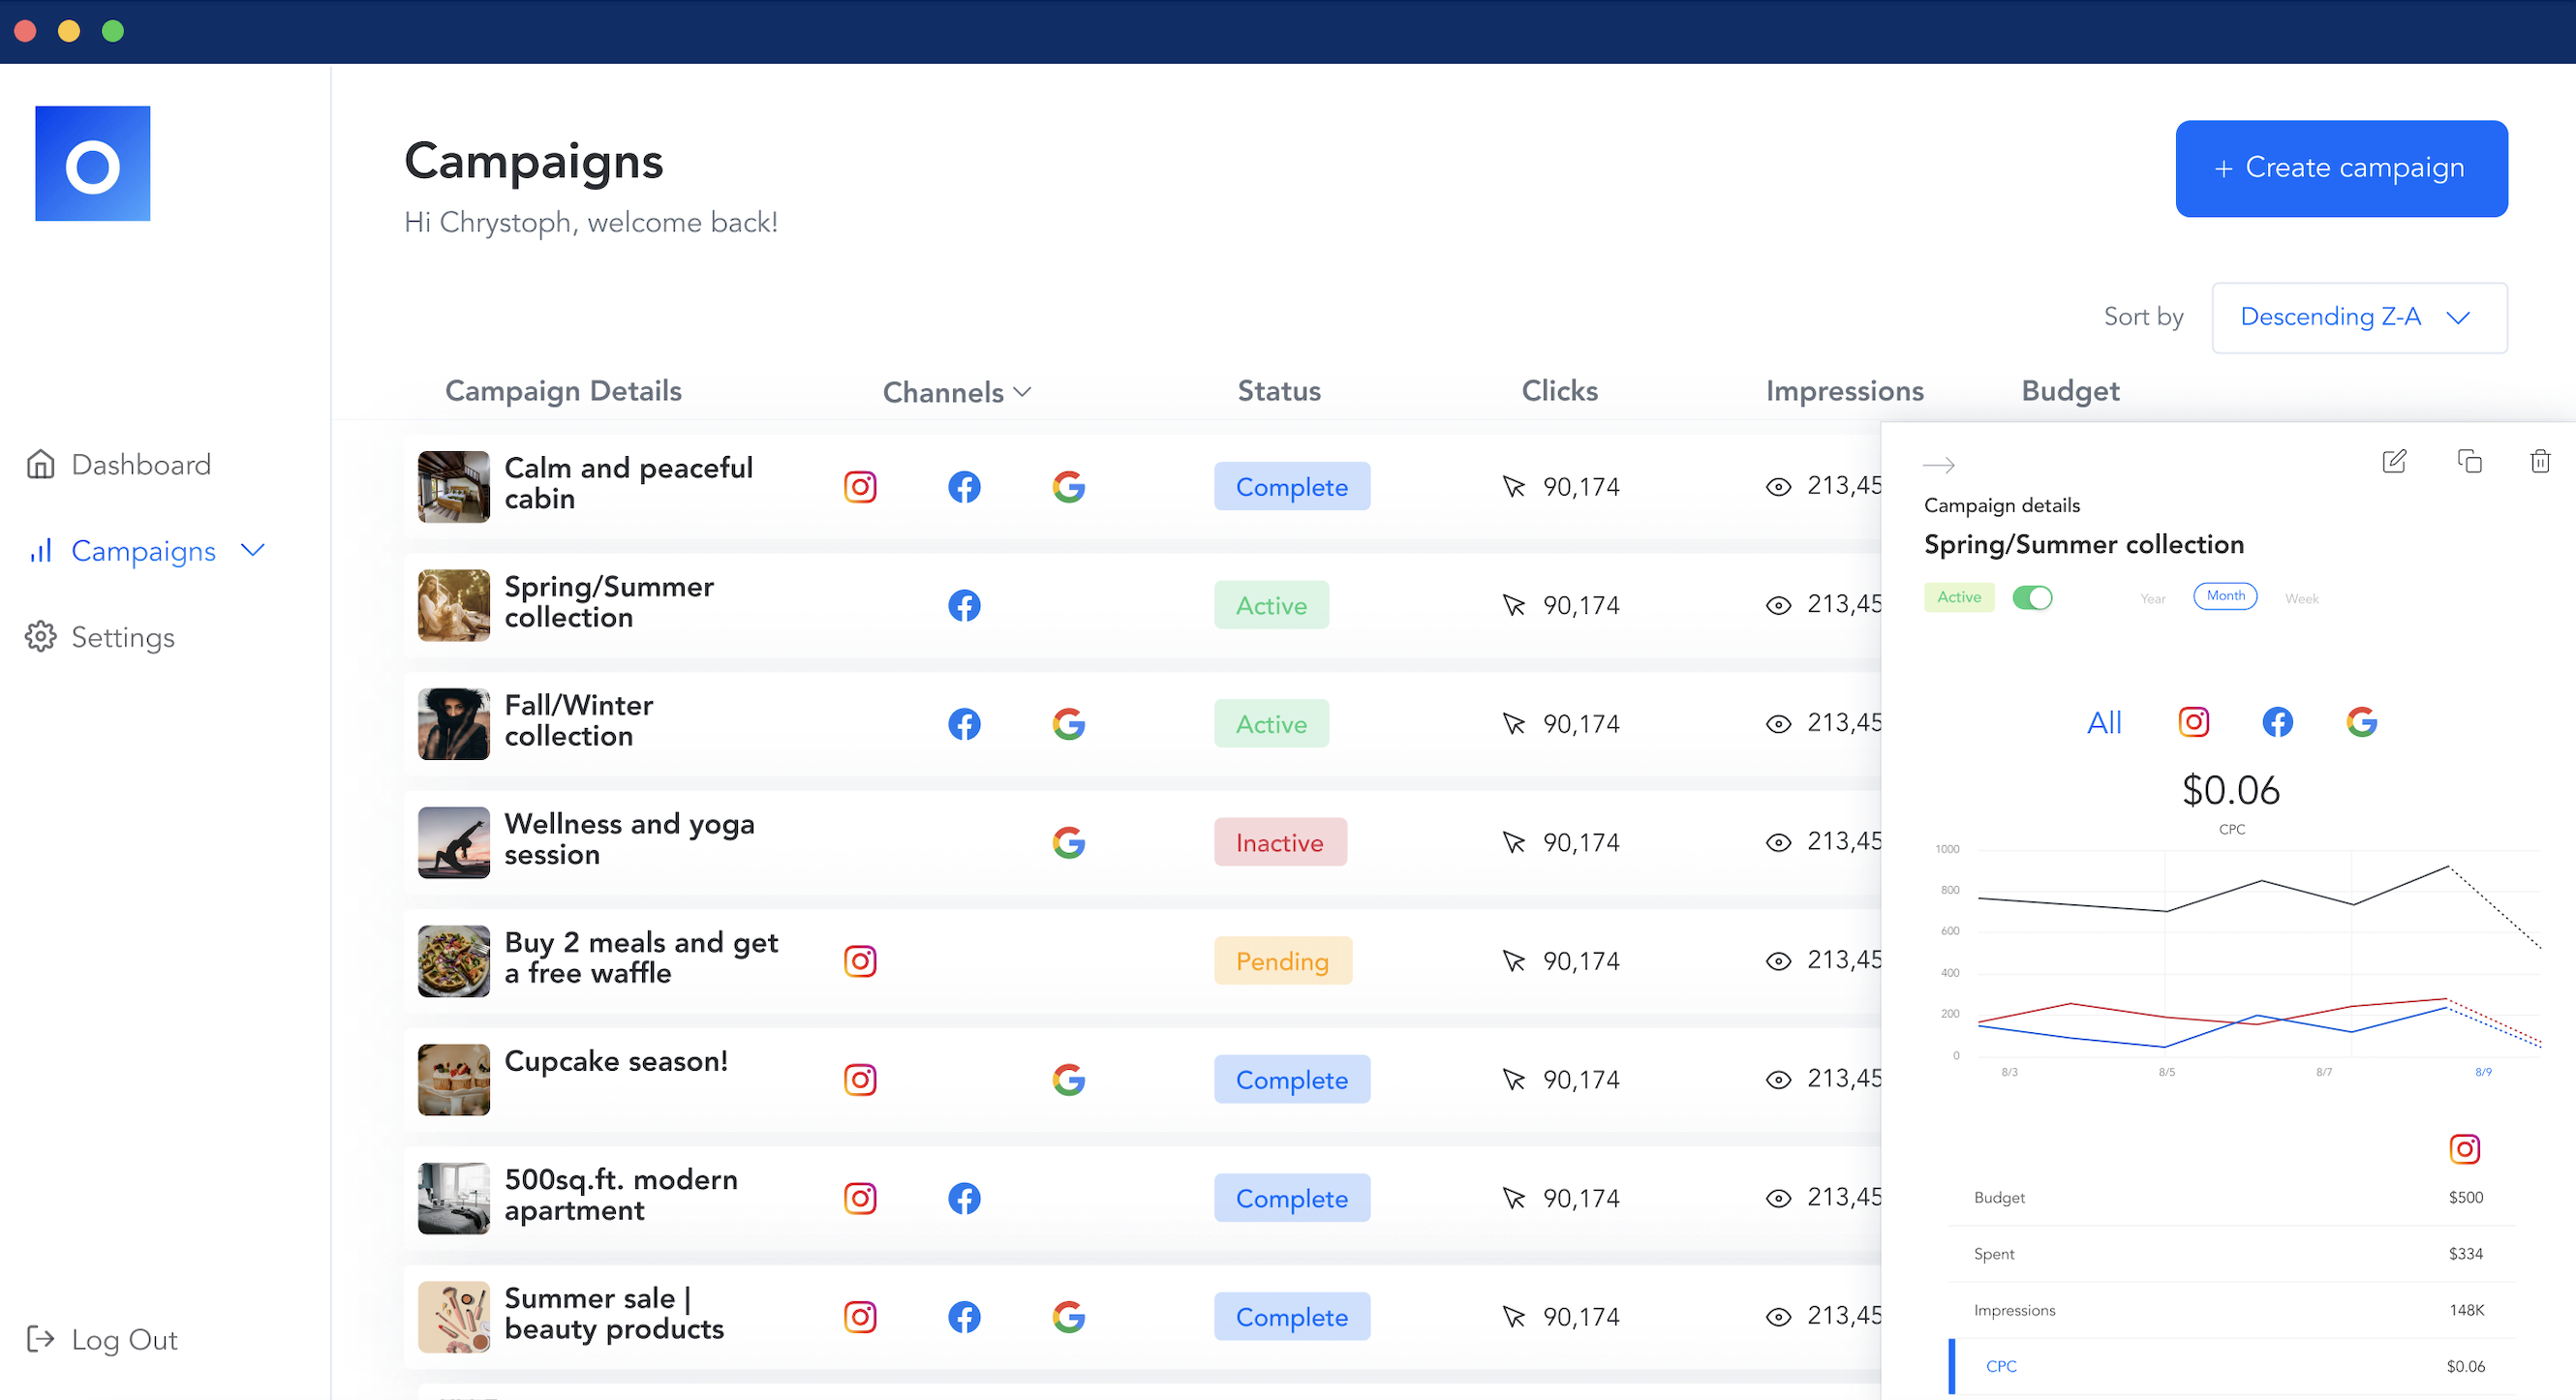The image size is (2576, 1400).
Task: Click Google icon for Calm and peaceful cabin
Action: click(x=1069, y=487)
